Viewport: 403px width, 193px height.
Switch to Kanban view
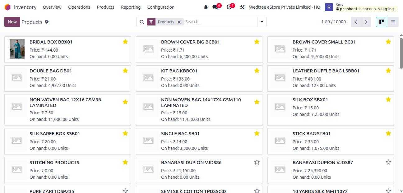[382, 22]
